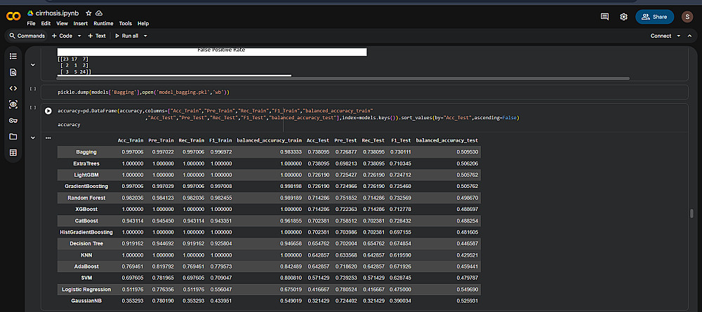This screenshot has height=312, width=702.
Task: Open Colab settings gear
Action: pyautogui.click(x=623, y=16)
